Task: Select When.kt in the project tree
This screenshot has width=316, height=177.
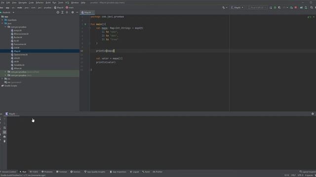Action: coord(18,68)
